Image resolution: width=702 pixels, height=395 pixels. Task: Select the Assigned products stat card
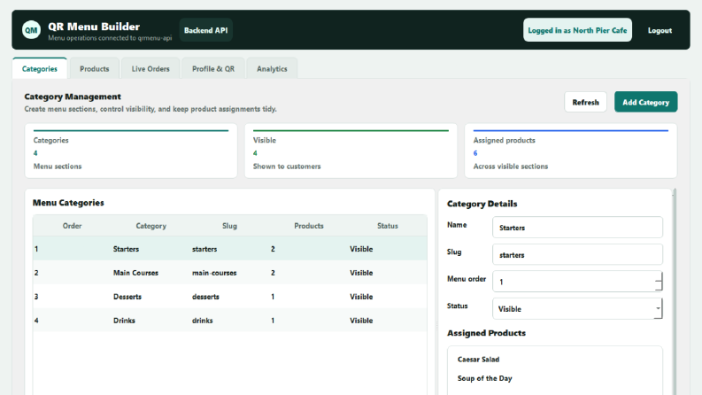coord(571,151)
